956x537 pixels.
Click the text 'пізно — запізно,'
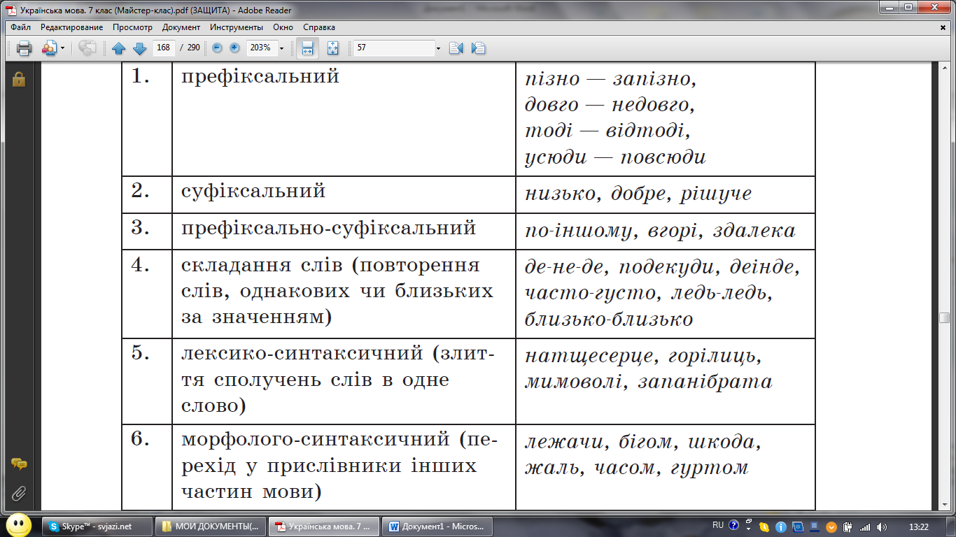[x=611, y=78]
